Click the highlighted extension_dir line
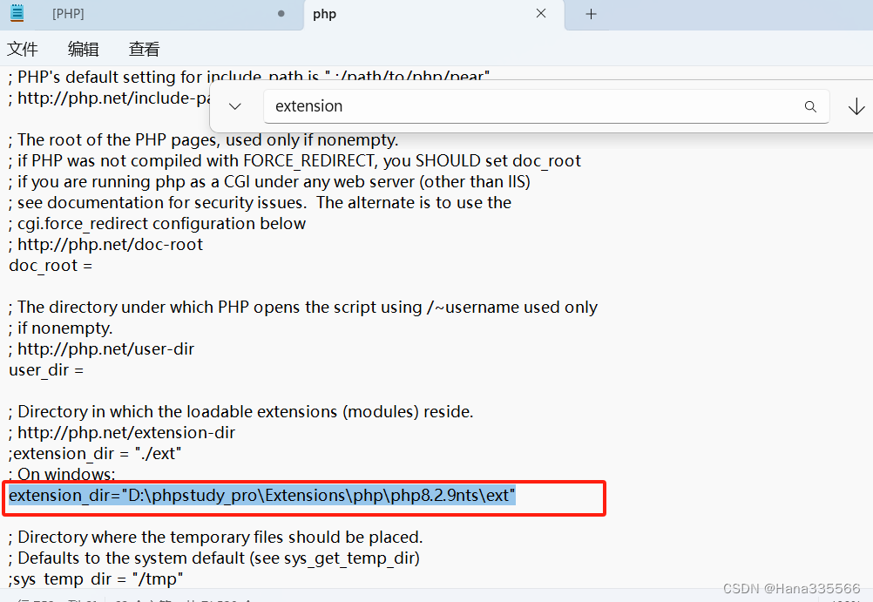Screen dimensions: 873x602 262,496
